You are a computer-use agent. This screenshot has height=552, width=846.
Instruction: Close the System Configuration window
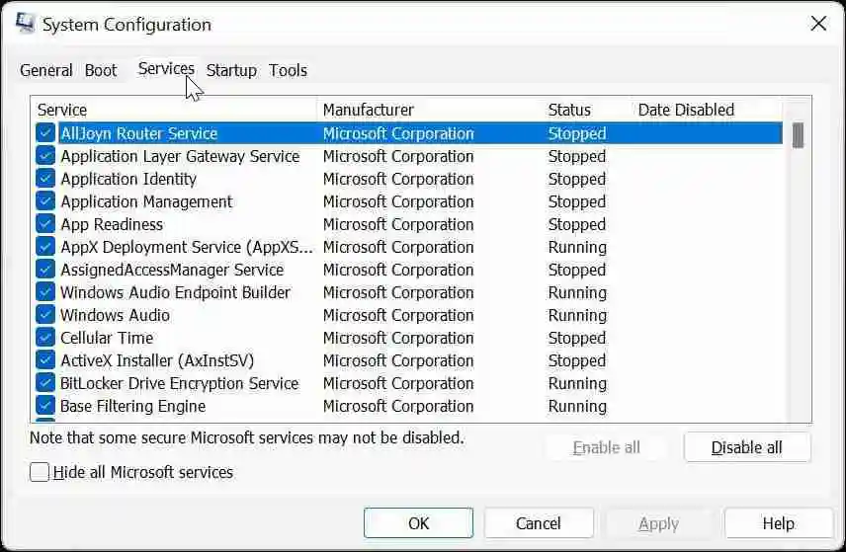[x=818, y=24]
